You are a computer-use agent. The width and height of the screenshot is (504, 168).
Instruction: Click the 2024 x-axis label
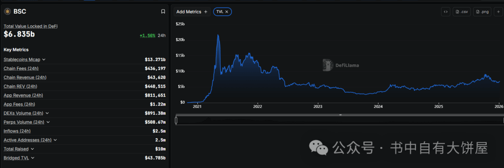(x=378, y=107)
